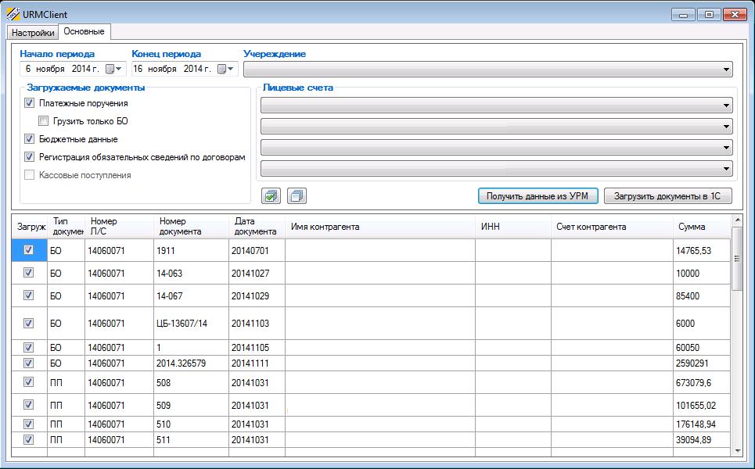Toggle Регистрация обязательных сведений по договорам checkbox
Image resolution: width=755 pixels, height=469 pixels.
(30, 157)
